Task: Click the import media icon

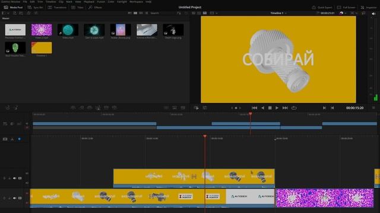Action: click(x=15, y=13)
